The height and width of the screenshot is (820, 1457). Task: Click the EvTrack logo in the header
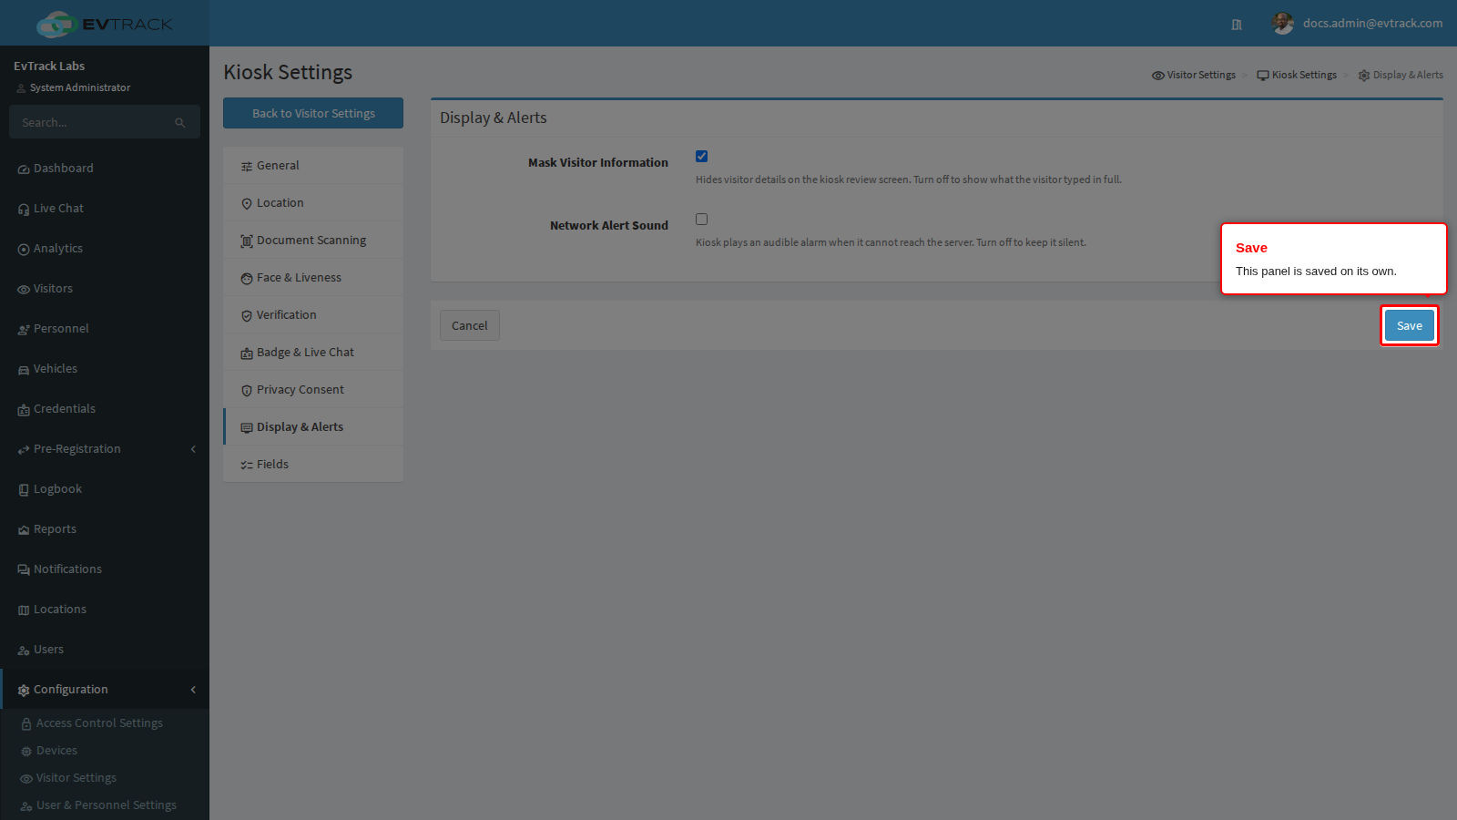pyautogui.click(x=105, y=24)
